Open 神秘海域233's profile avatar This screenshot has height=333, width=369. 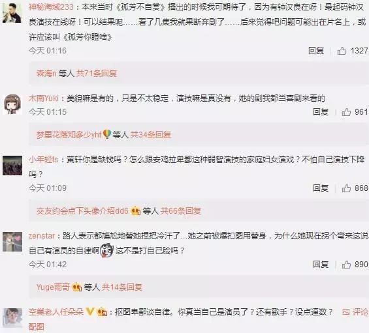pos(12,13)
